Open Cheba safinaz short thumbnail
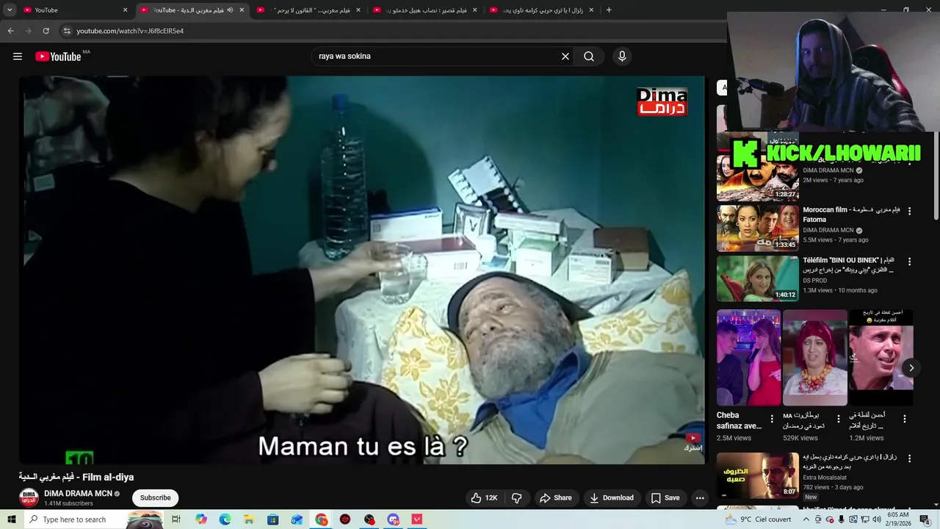Screen dimensions: 940x529 click(x=748, y=358)
